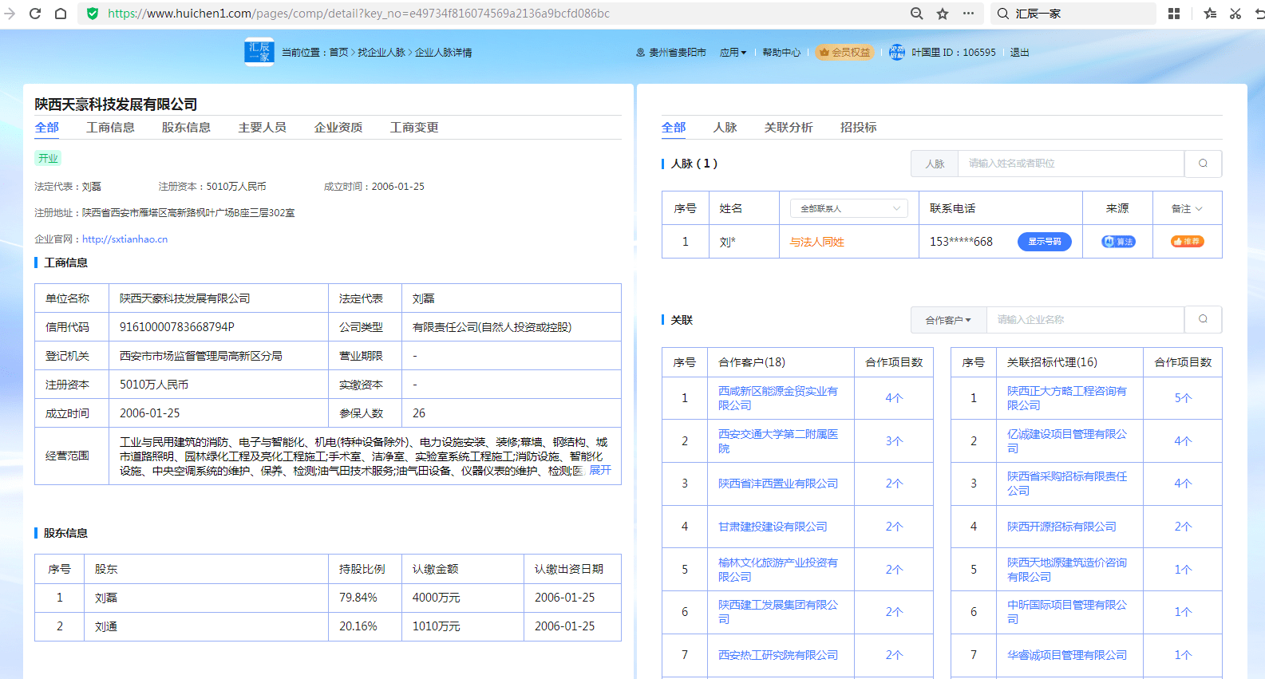Open the 招投标 tab

click(858, 128)
